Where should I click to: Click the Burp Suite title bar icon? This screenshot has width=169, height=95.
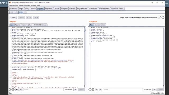[10, 2]
